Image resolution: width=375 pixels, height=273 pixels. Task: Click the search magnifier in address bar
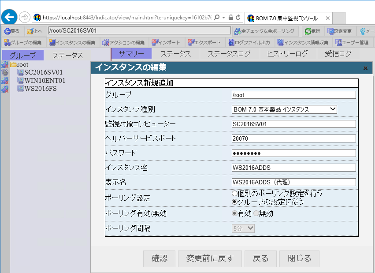(217, 18)
